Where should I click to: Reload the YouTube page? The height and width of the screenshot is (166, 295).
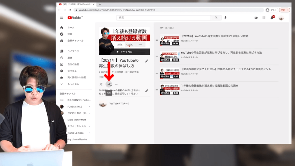(70, 10)
